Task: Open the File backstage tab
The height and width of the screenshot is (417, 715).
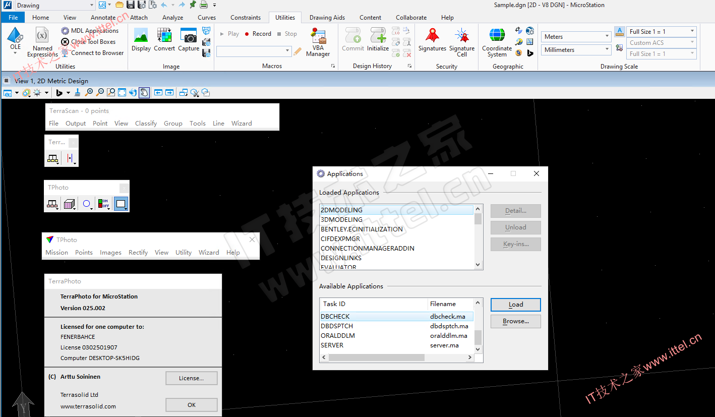Action: 14,17
